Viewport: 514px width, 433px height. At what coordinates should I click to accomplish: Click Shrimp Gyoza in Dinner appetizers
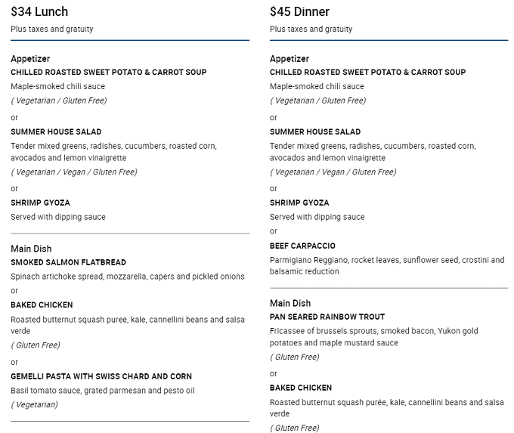coord(299,203)
